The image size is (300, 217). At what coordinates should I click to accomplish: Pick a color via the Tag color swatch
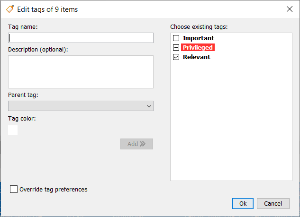[x=13, y=130]
